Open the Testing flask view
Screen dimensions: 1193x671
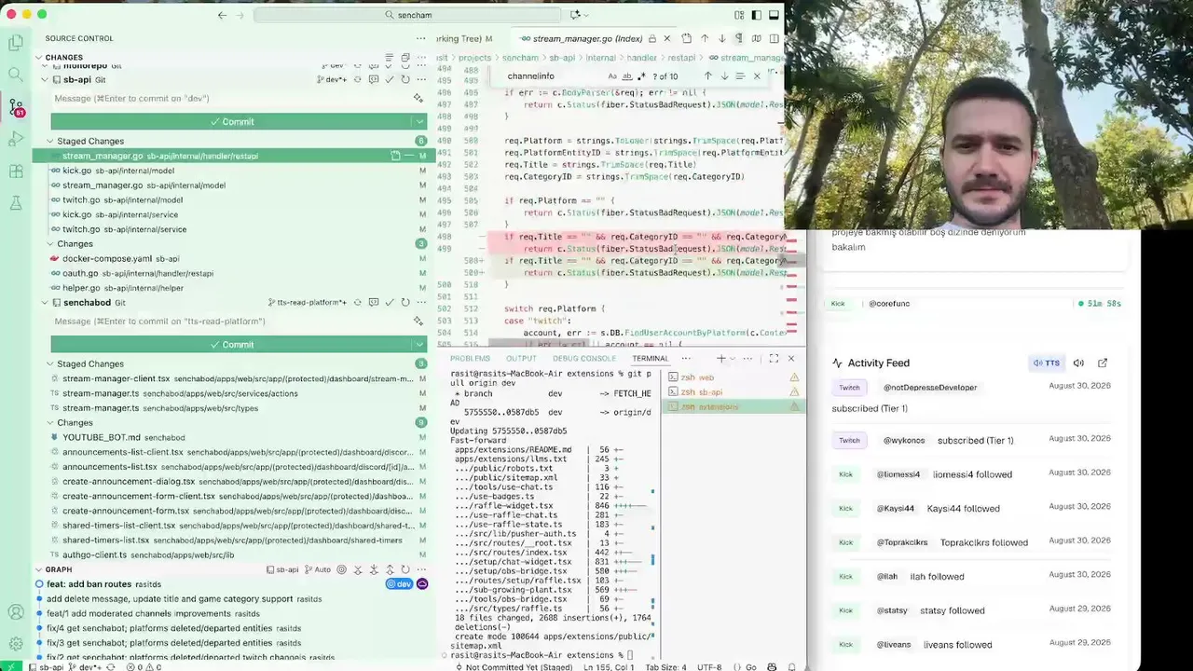tap(16, 203)
